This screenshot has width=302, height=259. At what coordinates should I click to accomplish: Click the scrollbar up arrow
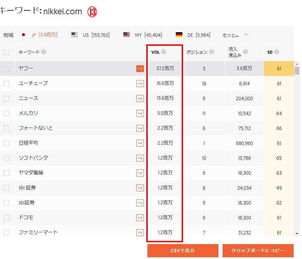[297, 64]
